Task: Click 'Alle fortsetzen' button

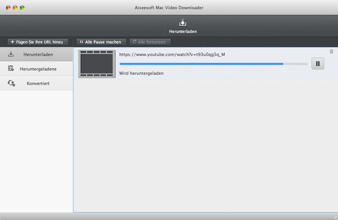Action: point(150,42)
